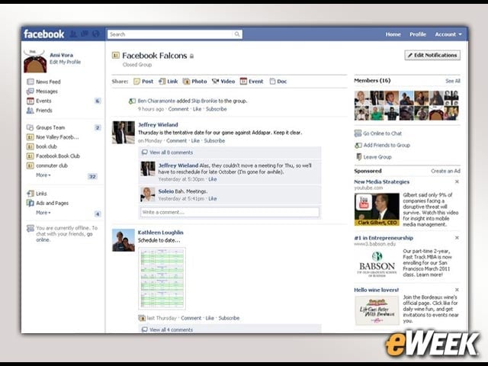Comment on Kathleen Loughlin's schedule post
488x366 pixels.
(x=191, y=318)
